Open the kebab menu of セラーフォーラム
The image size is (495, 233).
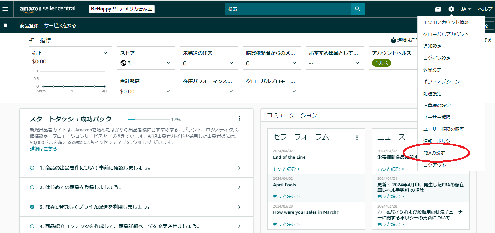point(357,138)
